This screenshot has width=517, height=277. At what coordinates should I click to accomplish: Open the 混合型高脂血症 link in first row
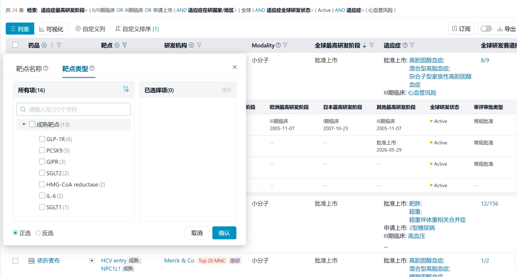(x=429, y=69)
